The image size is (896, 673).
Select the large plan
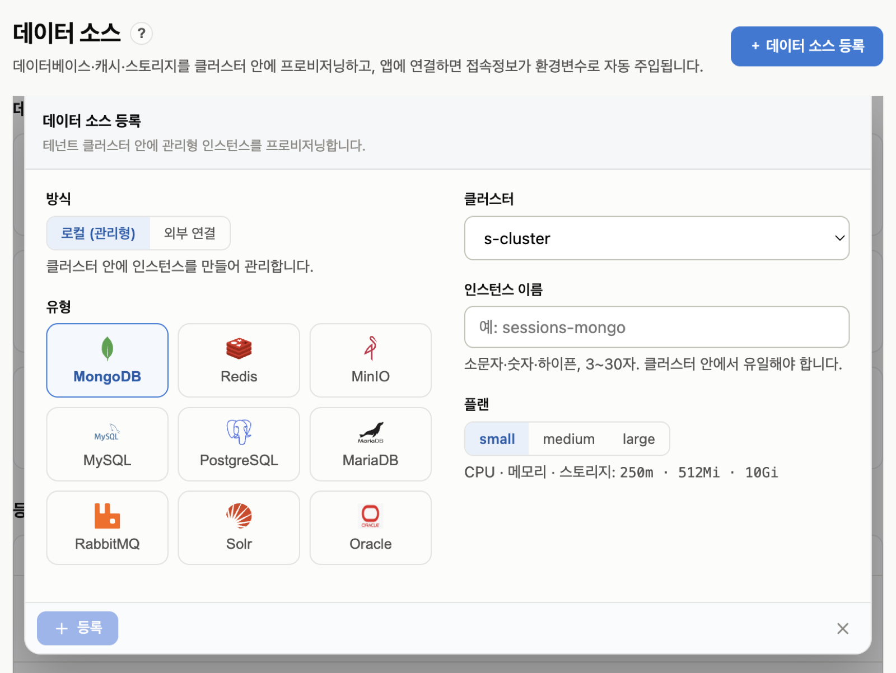[638, 439]
